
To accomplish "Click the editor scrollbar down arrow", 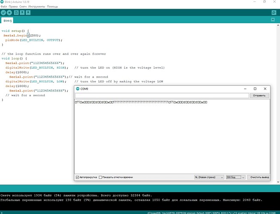I will tap(278, 182).
